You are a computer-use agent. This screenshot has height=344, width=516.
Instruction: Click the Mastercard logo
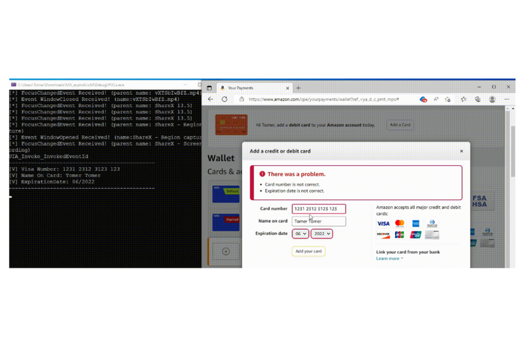(x=400, y=224)
